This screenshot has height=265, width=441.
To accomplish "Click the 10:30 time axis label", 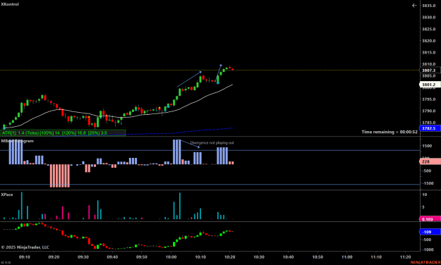I will 259,257.
